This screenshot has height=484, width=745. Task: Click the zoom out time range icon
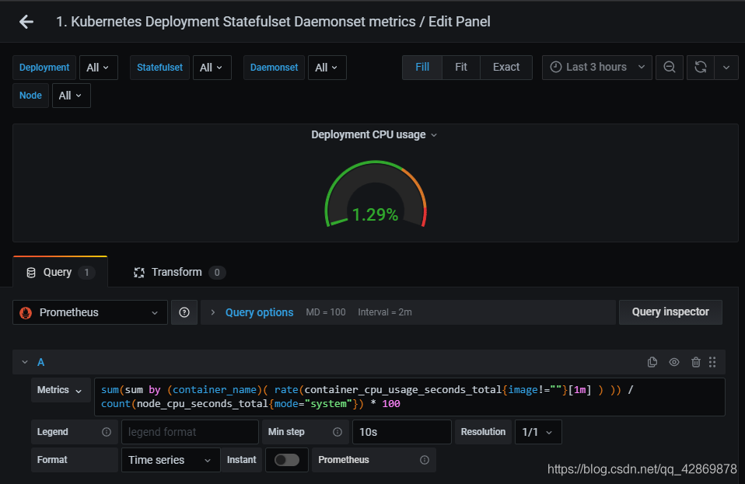(670, 68)
